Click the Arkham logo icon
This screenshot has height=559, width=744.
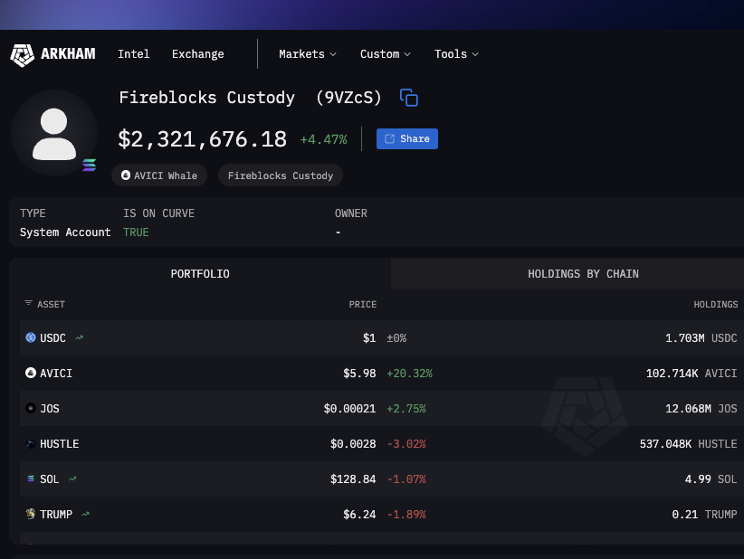point(23,55)
